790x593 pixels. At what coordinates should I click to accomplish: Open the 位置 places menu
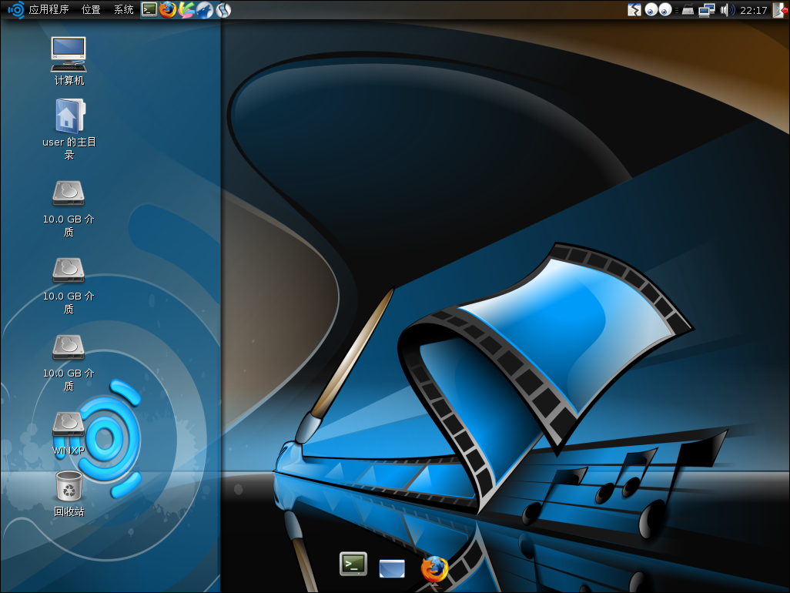pyautogui.click(x=91, y=9)
